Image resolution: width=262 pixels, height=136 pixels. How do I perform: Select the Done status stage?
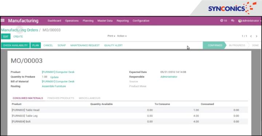[255, 45]
